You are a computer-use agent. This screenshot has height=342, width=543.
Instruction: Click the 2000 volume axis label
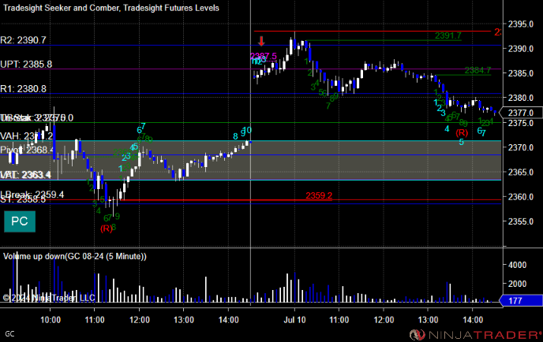517,284
